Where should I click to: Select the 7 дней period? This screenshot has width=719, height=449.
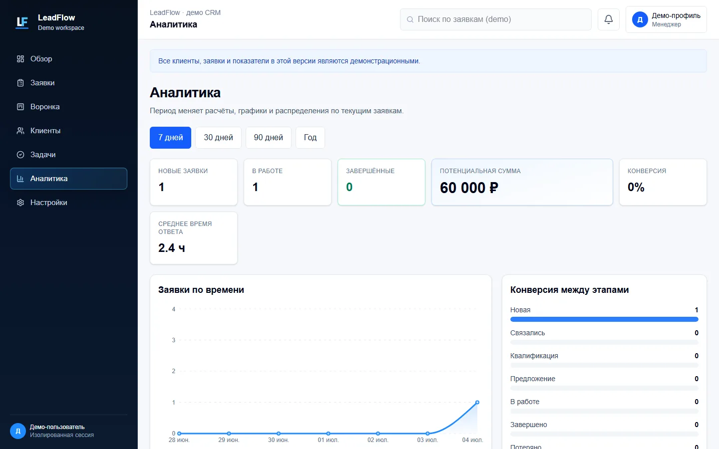170,138
